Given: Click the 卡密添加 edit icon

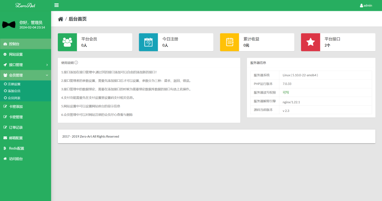Looking at the screenshot, I should [5, 107].
